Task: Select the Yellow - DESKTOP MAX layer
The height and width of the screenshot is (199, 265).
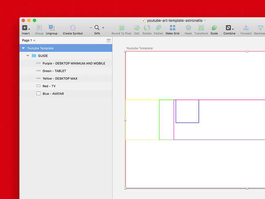Action: tap(66, 79)
